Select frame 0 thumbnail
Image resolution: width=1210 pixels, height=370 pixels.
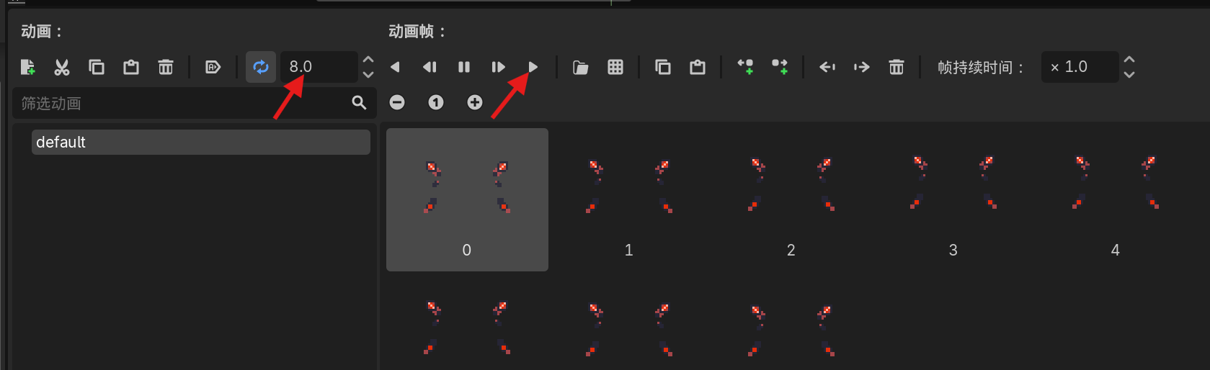pyautogui.click(x=467, y=199)
